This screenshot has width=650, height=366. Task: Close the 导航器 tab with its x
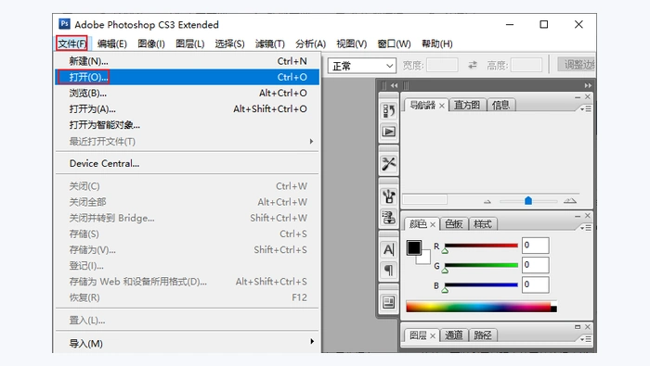(442, 106)
